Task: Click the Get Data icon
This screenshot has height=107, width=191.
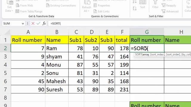Action: (x=10, y=2)
